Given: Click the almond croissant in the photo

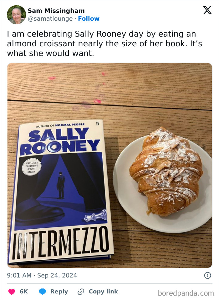Looking at the screenshot, I should [166, 171].
